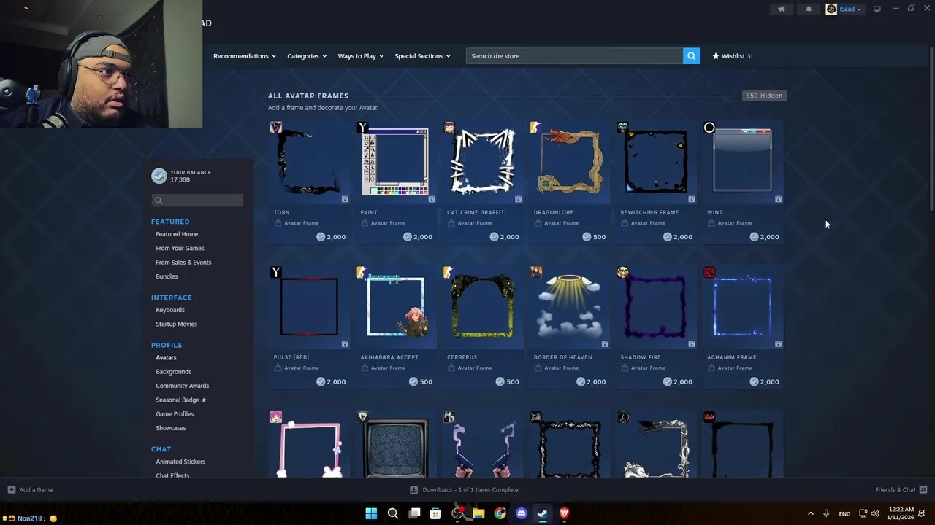
Task: Click the game icon on the Torn frame card
Action: tap(276, 128)
